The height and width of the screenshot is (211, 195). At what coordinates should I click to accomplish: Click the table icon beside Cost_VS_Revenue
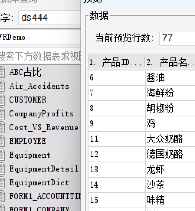click(2, 128)
